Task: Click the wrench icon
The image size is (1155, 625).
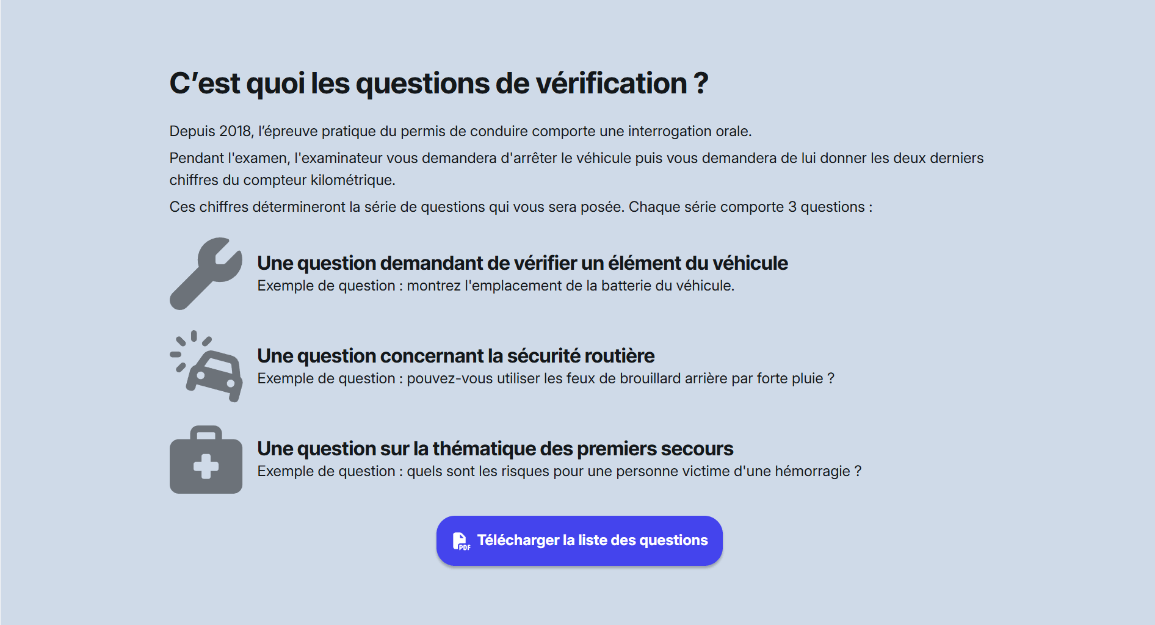Action: [x=206, y=273]
